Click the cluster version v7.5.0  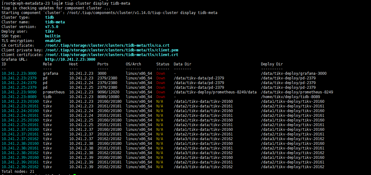coord(52,27)
